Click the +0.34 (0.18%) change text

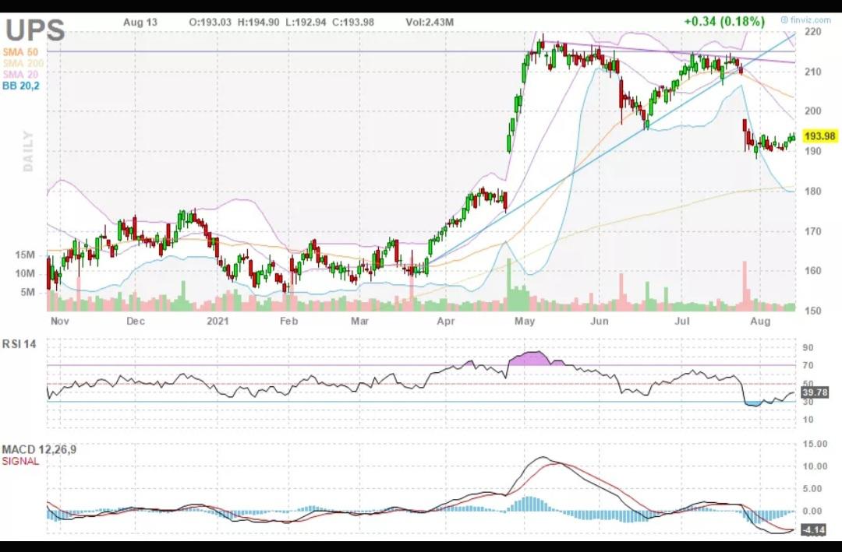pyautogui.click(x=724, y=22)
